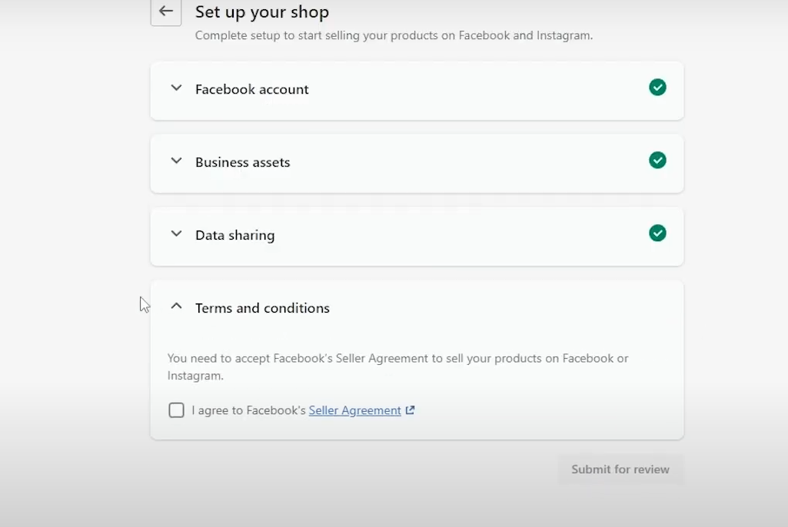
Task: Collapse the Terms and conditions chevron
Action: tap(176, 307)
